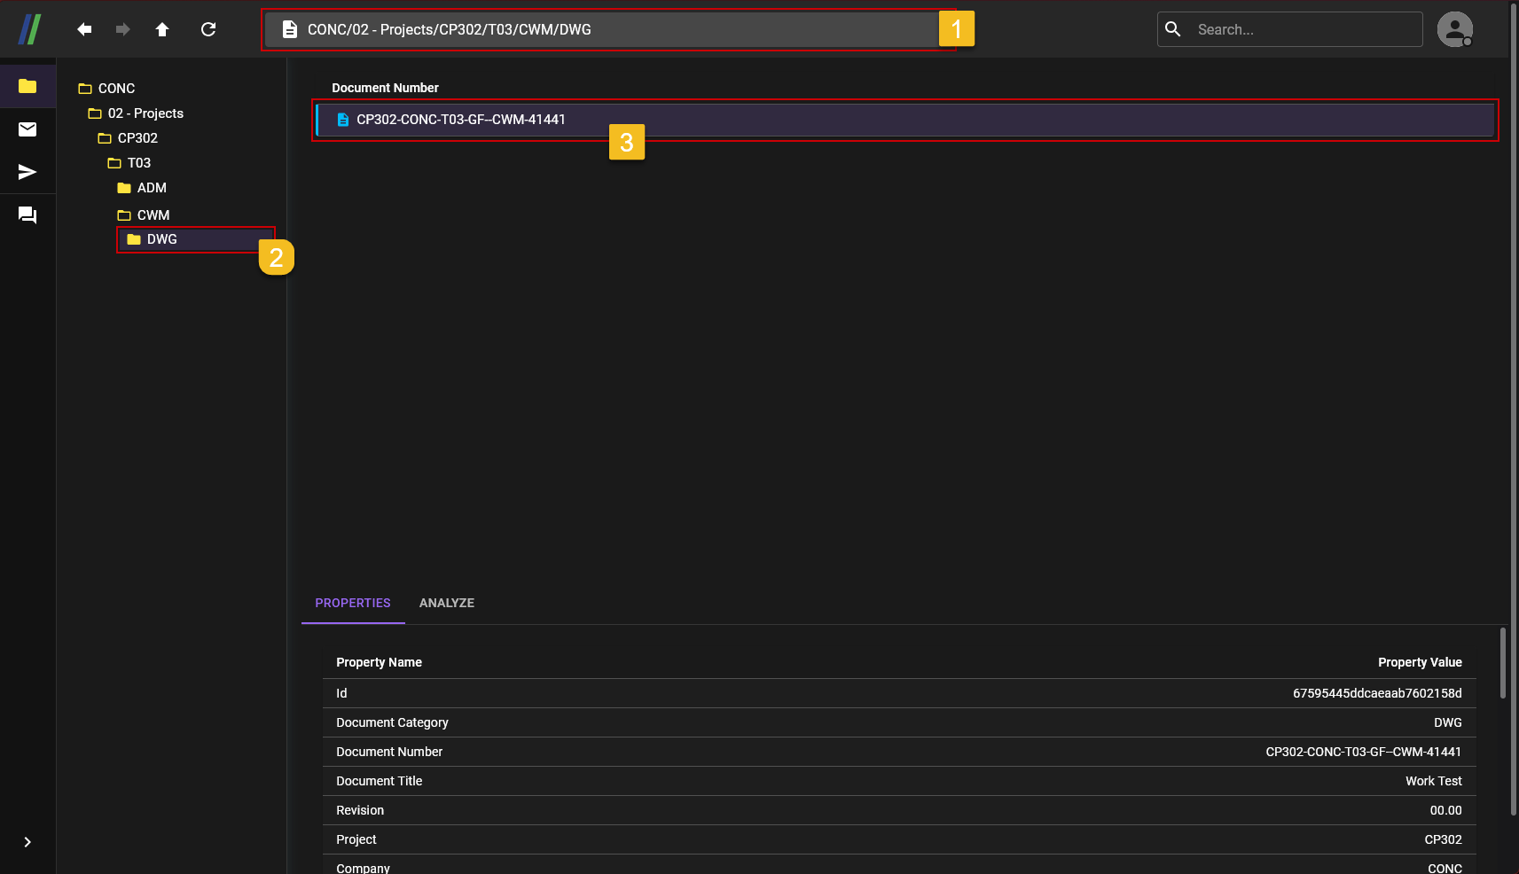
Task: Select document CP302-CONC-T03-GF--CWM-41441
Action: pos(459,119)
